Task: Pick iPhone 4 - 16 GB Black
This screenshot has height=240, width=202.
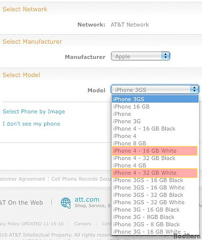Action: click(155, 129)
